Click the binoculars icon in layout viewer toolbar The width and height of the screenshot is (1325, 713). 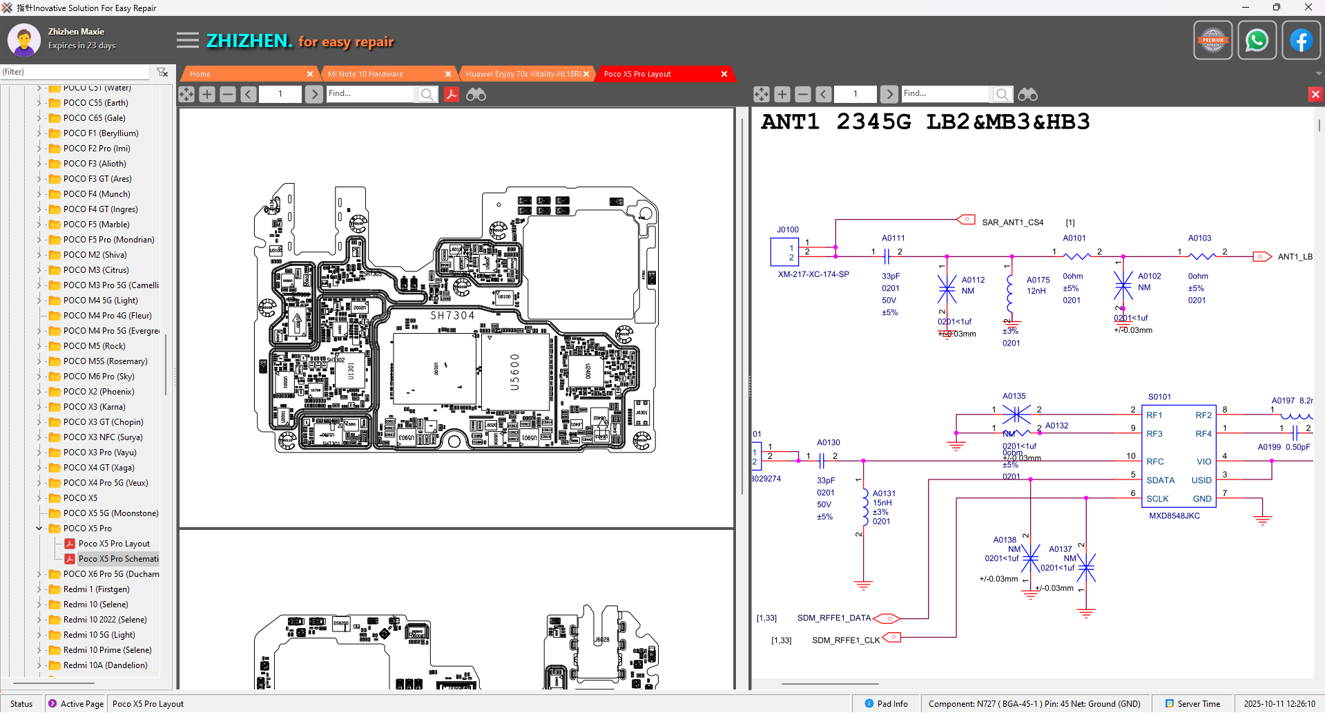(476, 94)
